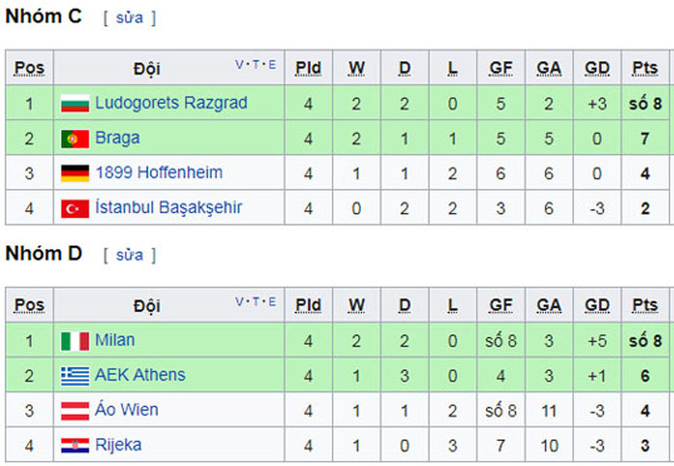Click the Austrian flag beside Áo Wien
This screenshot has height=466, width=674.
(x=75, y=411)
